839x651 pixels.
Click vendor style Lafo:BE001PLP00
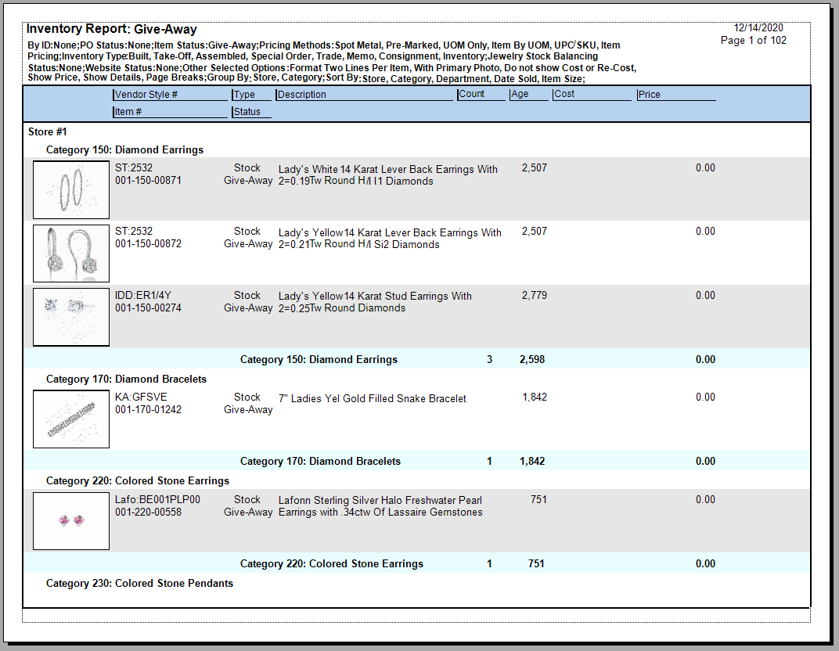(157, 500)
